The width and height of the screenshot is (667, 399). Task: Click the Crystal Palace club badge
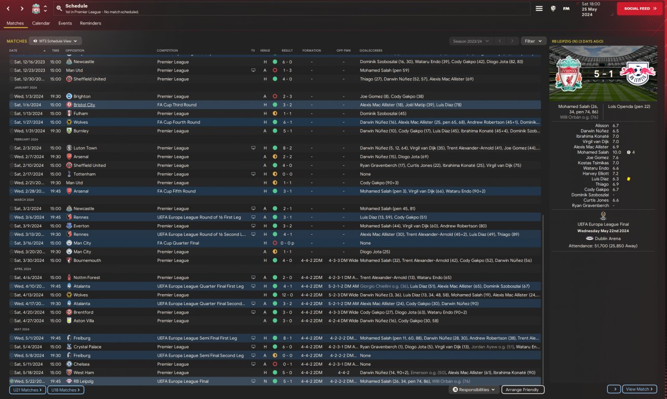point(69,347)
